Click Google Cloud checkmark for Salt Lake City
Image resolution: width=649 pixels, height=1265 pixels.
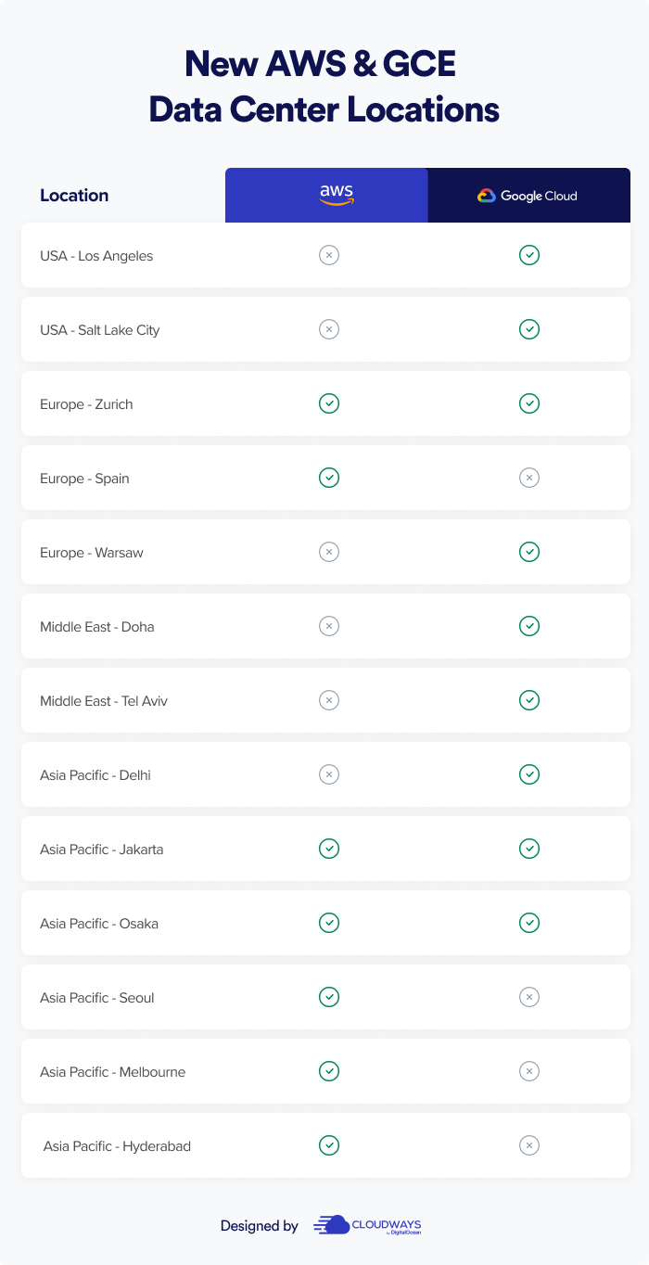(529, 329)
